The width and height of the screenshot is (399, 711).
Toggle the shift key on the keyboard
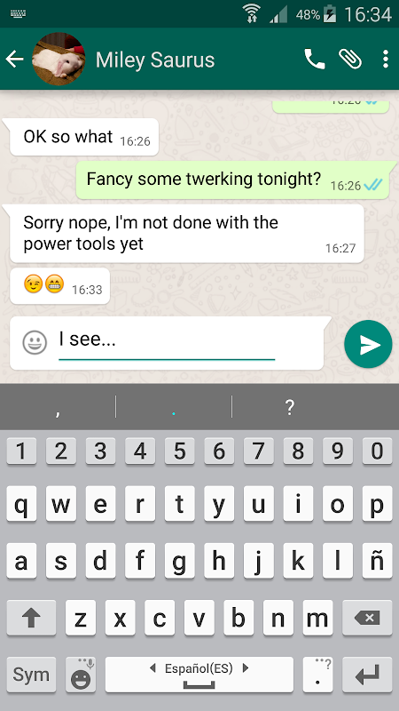point(31,618)
